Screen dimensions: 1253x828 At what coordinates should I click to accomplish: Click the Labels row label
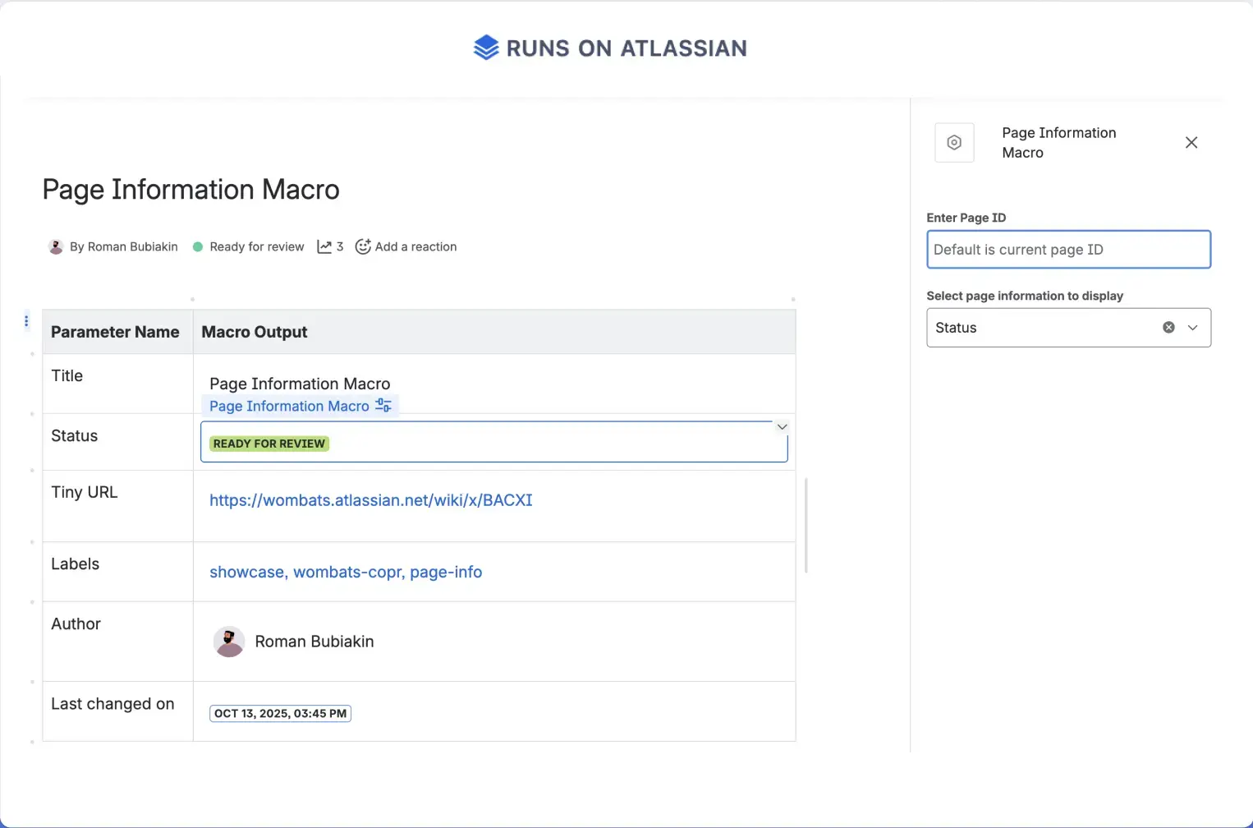[x=75, y=563]
